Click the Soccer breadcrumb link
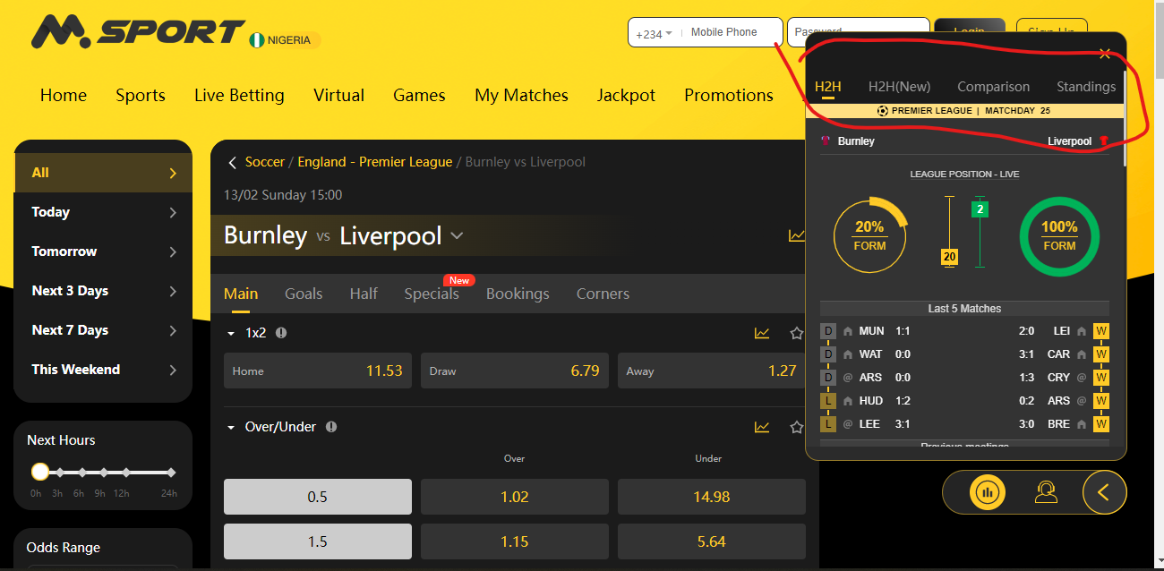Viewport: 1164px width, 571px height. click(x=265, y=162)
